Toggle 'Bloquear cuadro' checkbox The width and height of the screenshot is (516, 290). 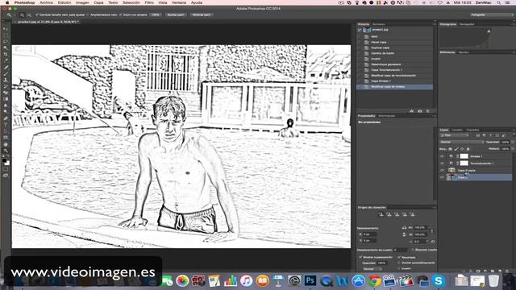coord(412,250)
